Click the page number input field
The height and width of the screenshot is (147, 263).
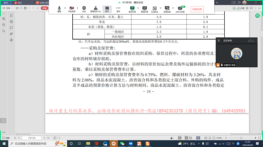click(32, 138)
